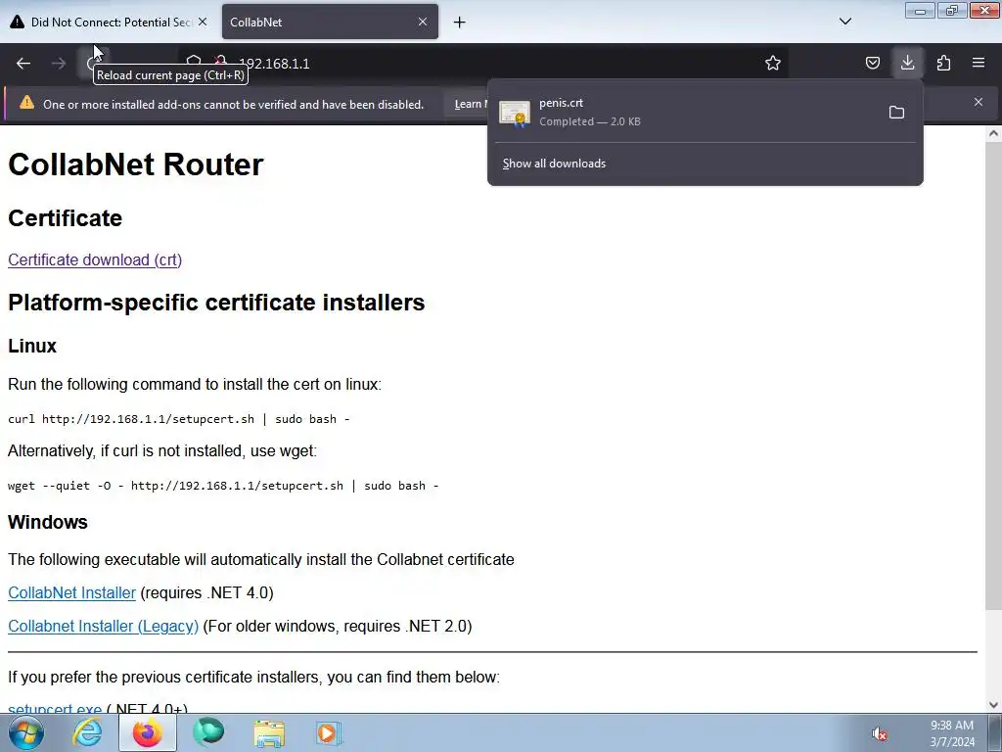Click the page scrollbar up arrow
The height and width of the screenshot is (752, 1002).
pos(993,133)
